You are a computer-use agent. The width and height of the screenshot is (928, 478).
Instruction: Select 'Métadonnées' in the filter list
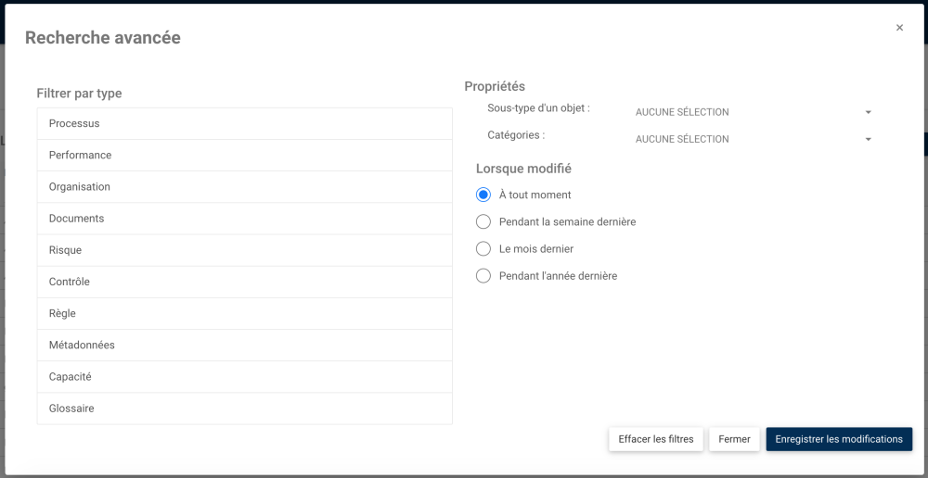[244, 345]
